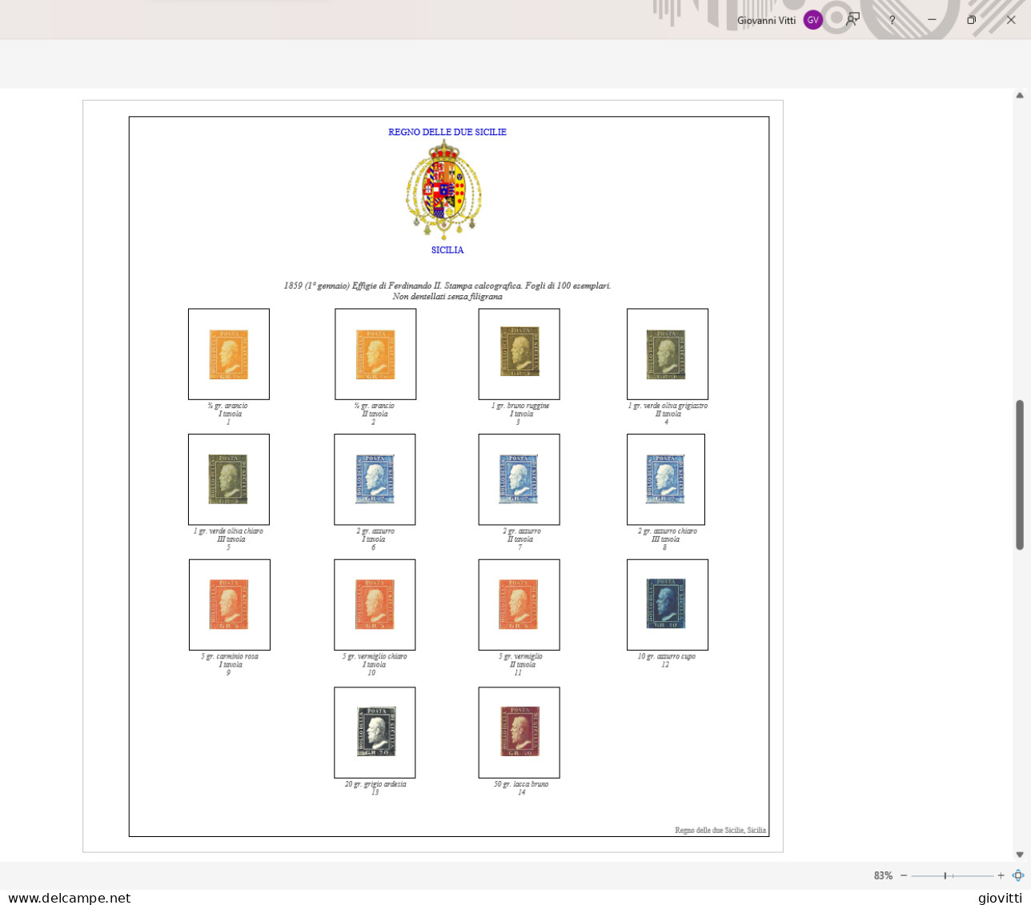The height and width of the screenshot is (905, 1031).
Task: Click caption '20 gr. grigio ardesia'
Action: pos(375,784)
